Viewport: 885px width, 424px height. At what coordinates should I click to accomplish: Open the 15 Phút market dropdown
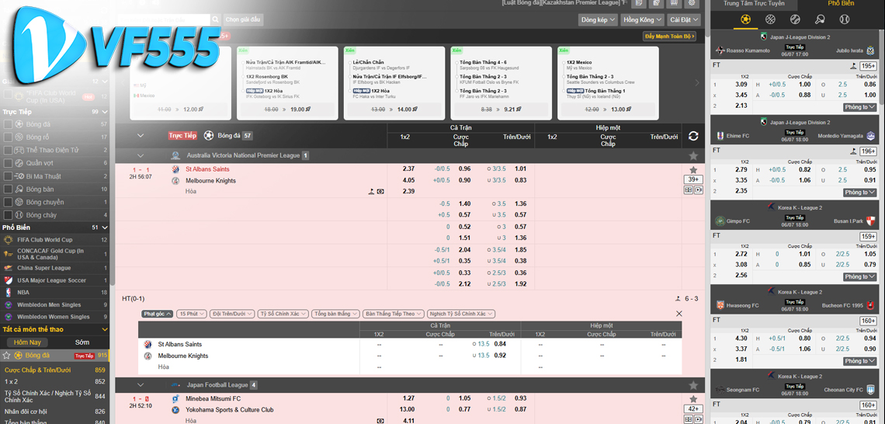191,314
